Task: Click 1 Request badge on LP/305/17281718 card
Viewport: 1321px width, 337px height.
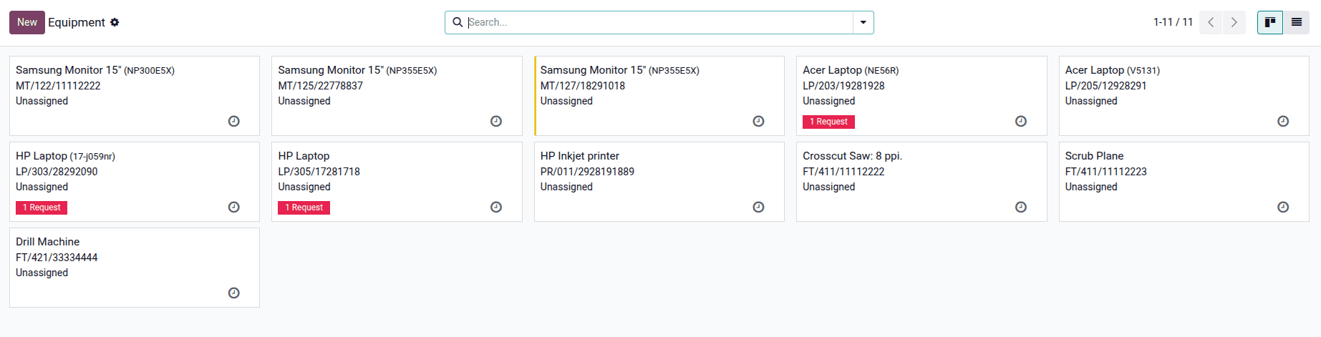Action: pos(304,207)
